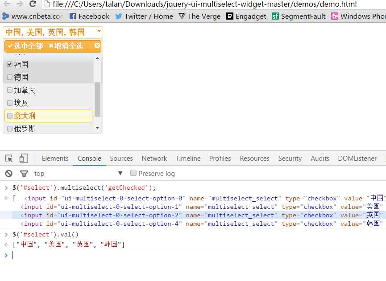This screenshot has height=281, width=386.
Task: Switch to the Timeline tab
Action: click(188, 159)
